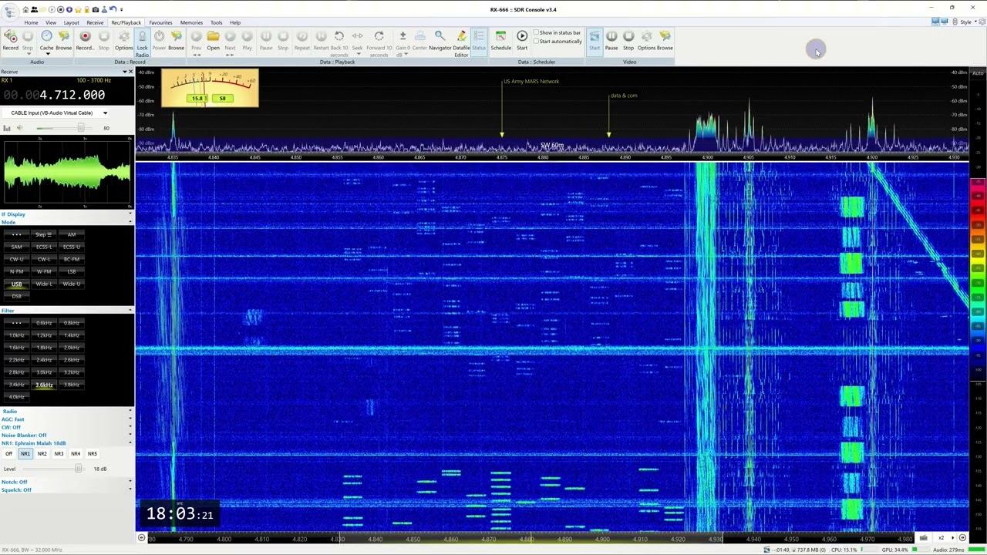Select NR5 noise reduction
The width and height of the screenshot is (987, 555).
click(93, 454)
